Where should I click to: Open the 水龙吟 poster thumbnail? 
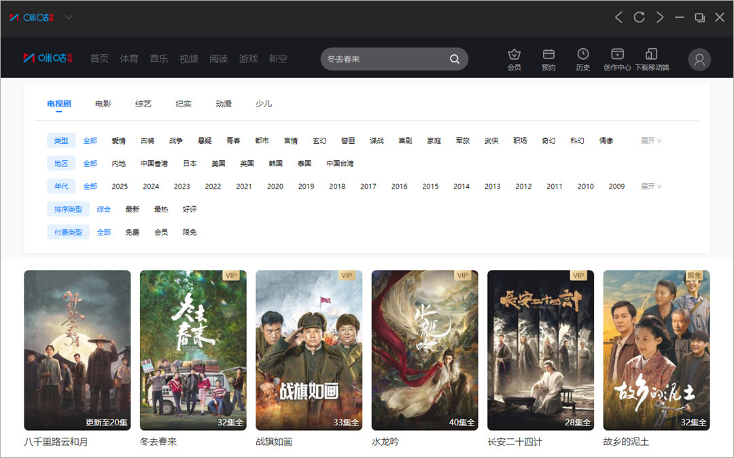pyautogui.click(x=425, y=350)
